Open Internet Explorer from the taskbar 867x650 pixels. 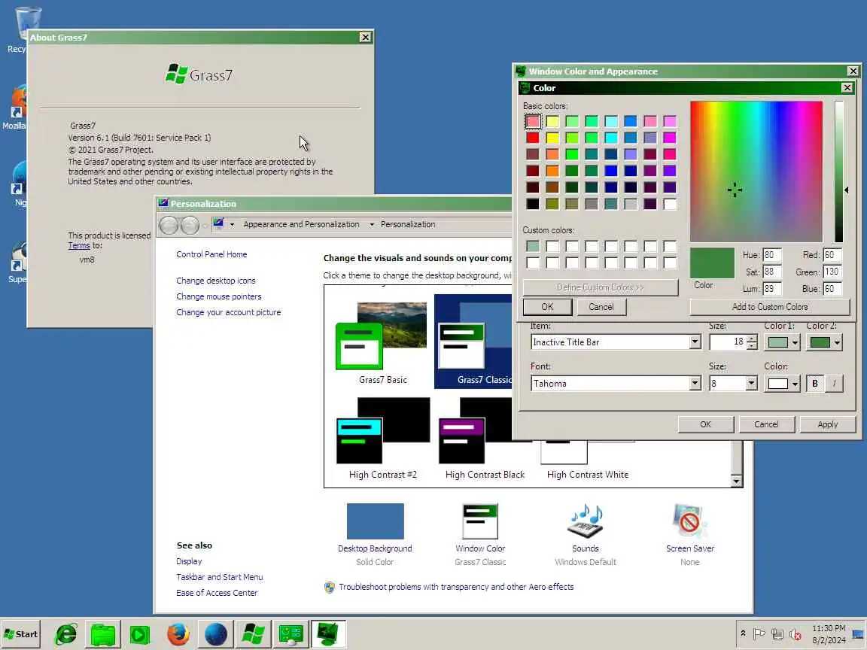tap(65, 634)
